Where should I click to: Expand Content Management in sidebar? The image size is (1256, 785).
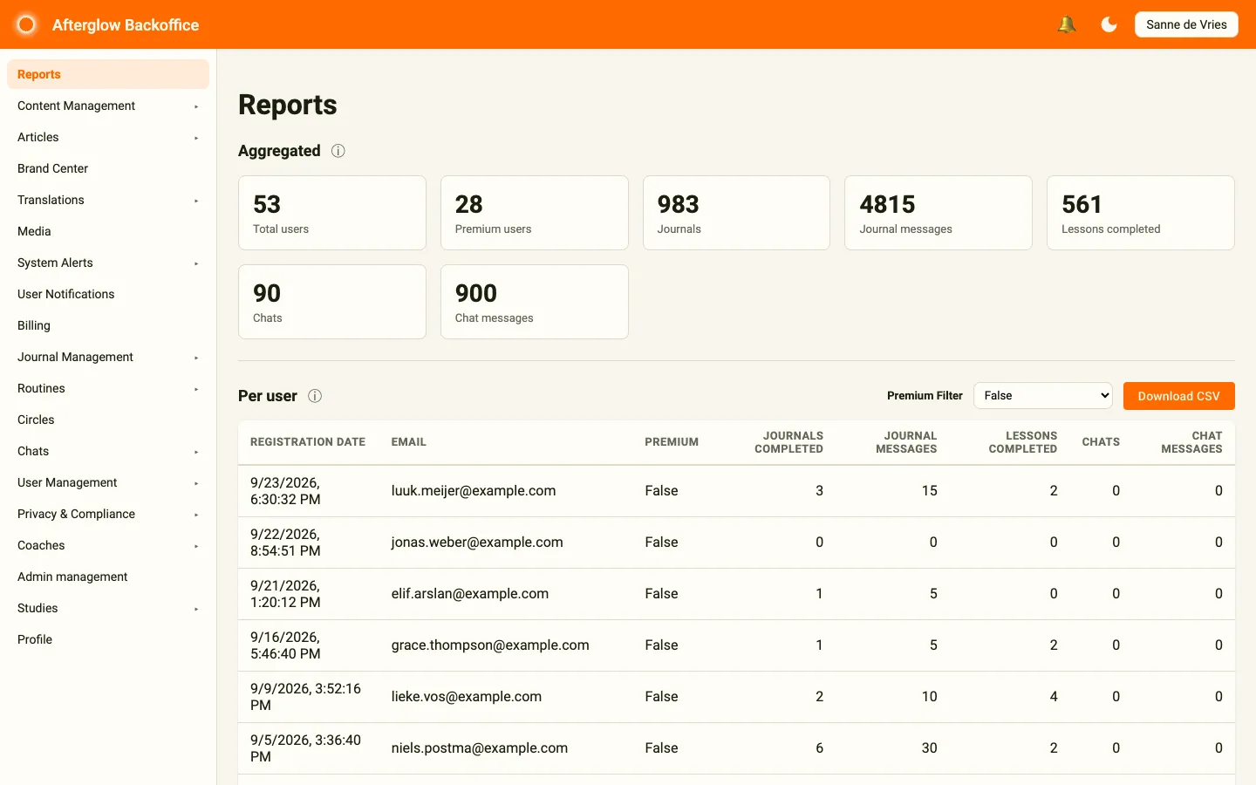coord(108,106)
